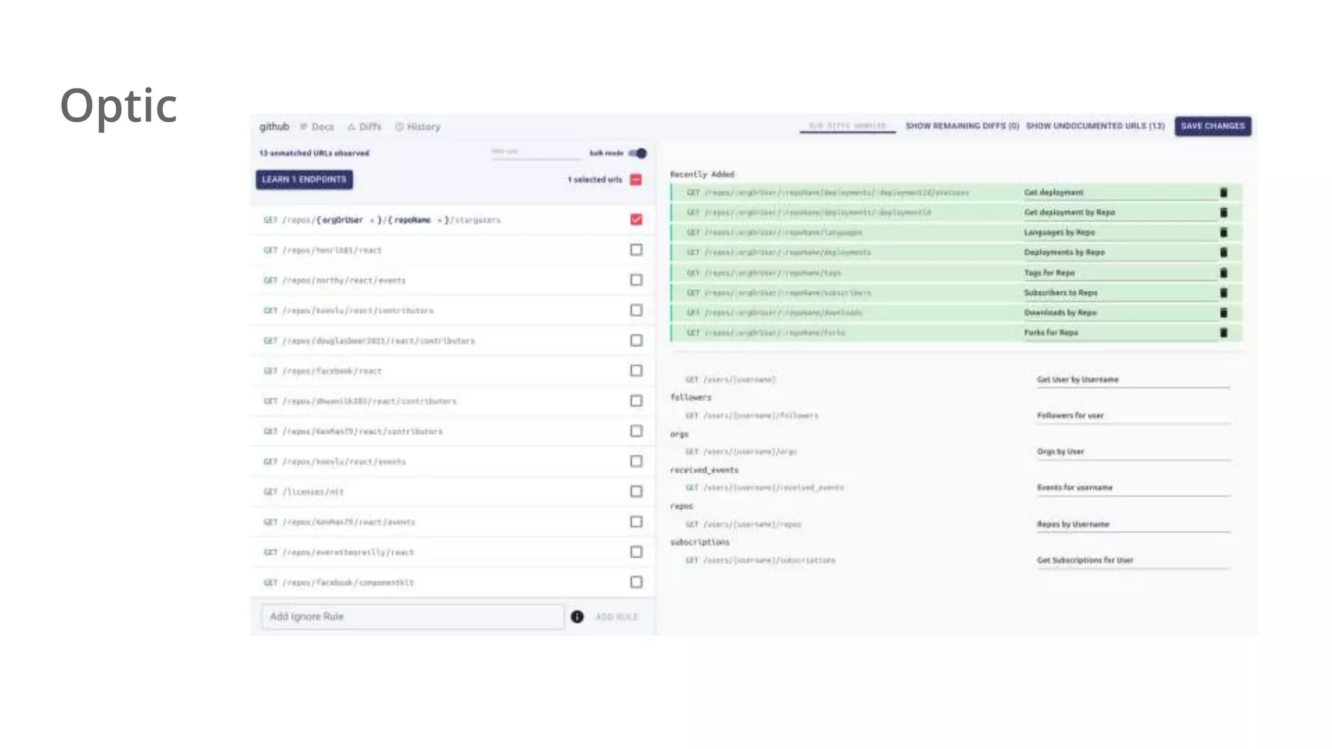Check the /licenses/mit URL checkbox
The width and height of the screenshot is (1332, 749).
click(636, 492)
